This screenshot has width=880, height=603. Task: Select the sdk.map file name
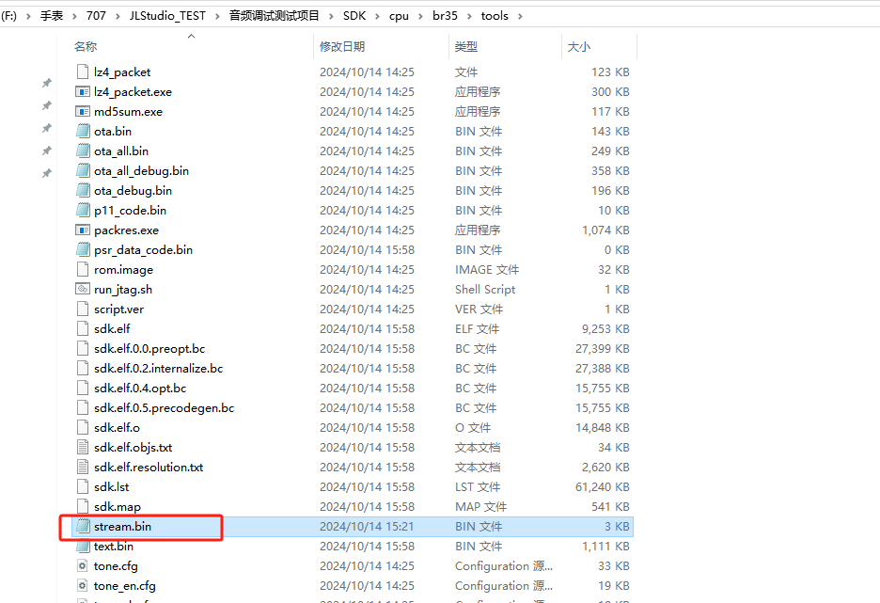pos(118,506)
